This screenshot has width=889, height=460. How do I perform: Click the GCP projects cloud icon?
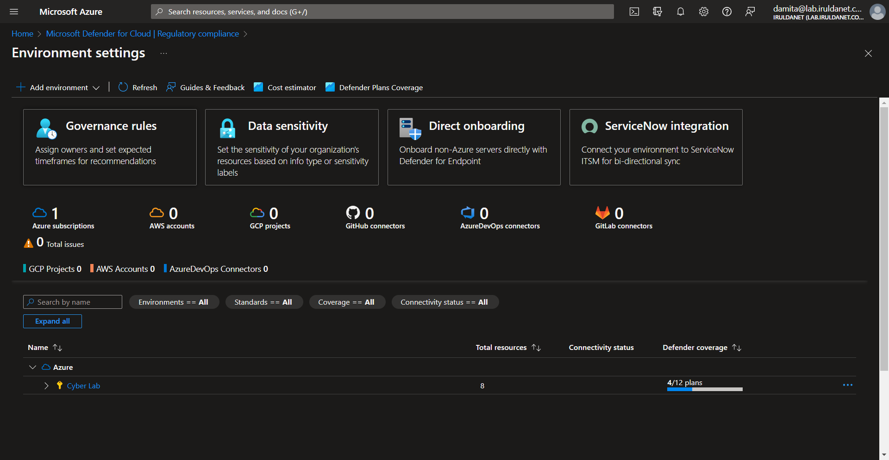(257, 213)
